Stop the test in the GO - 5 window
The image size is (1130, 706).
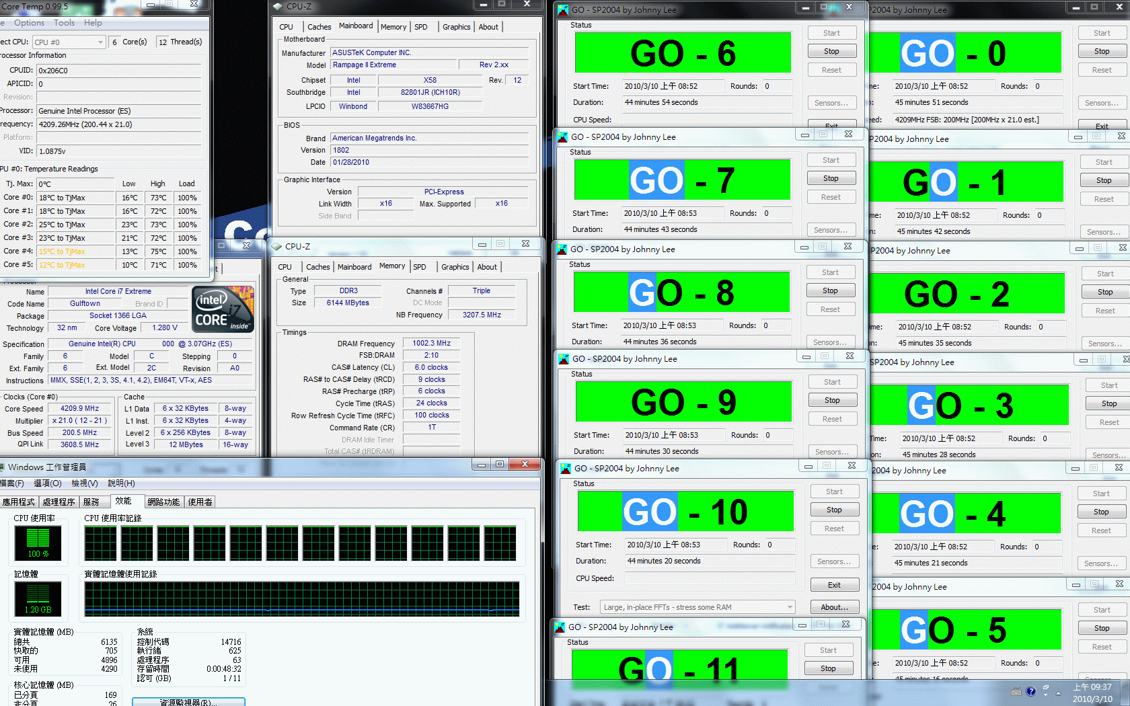[x=1102, y=629]
